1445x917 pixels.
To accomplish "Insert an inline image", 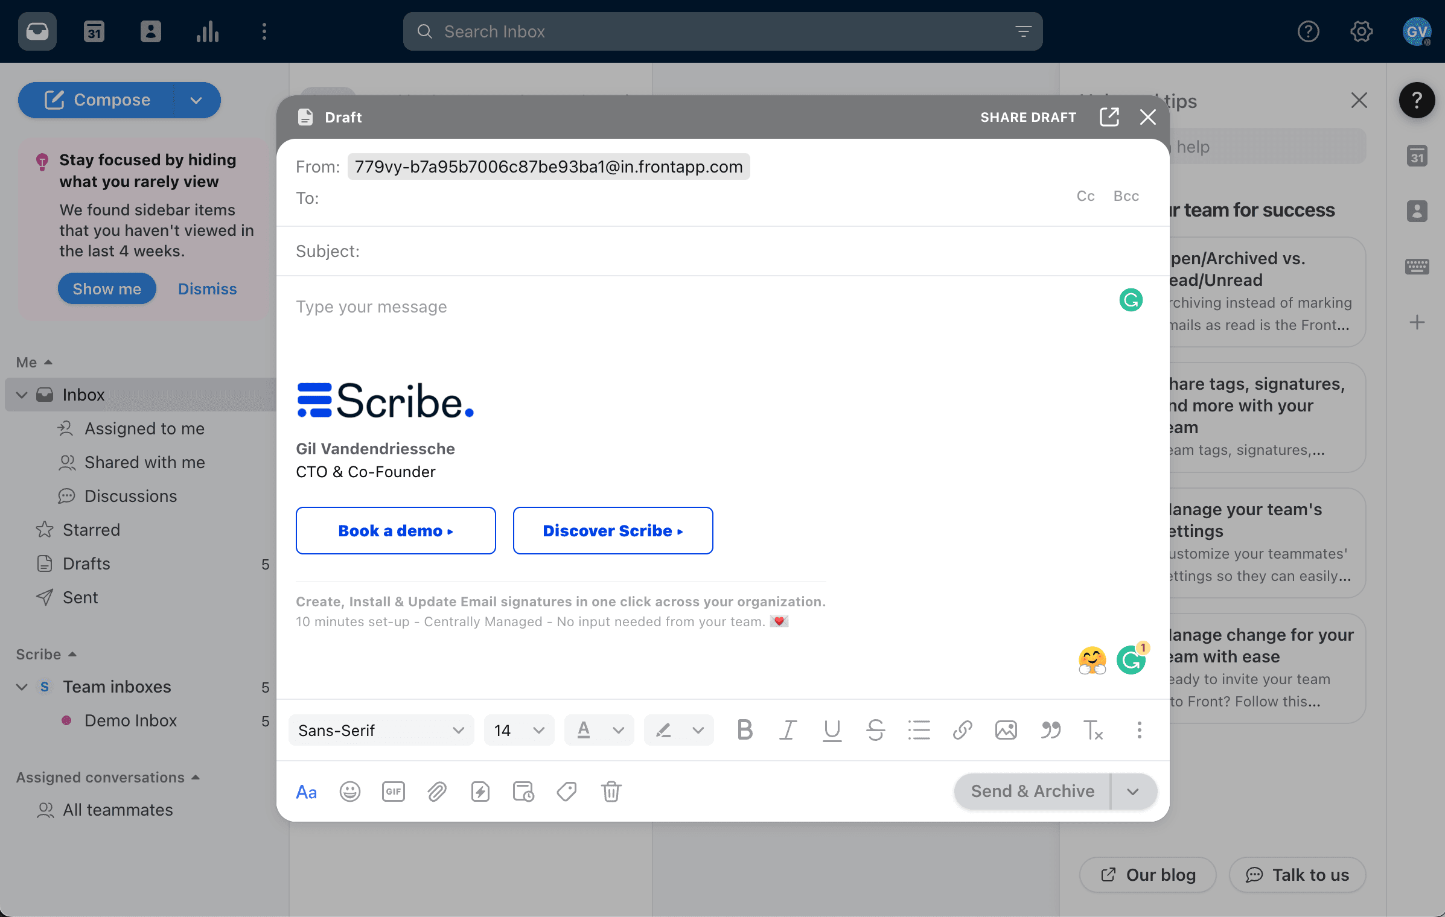I will (1006, 730).
